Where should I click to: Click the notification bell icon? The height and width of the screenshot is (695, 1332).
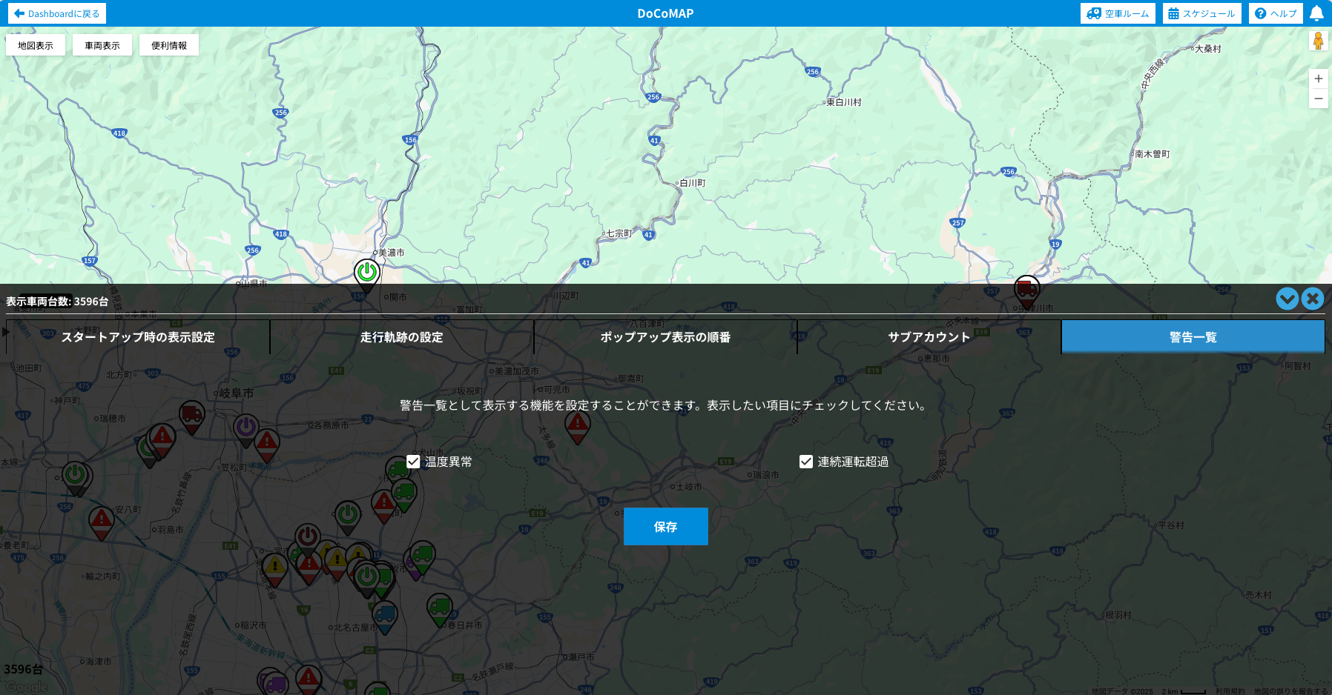[x=1316, y=13]
